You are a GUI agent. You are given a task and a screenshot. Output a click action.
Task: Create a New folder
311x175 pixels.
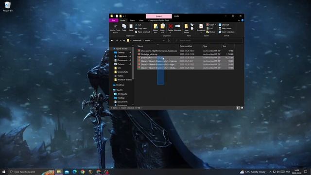click(x=186, y=28)
